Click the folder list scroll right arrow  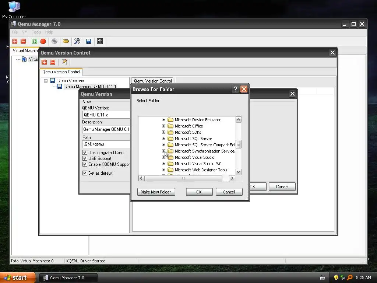[x=232, y=178]
